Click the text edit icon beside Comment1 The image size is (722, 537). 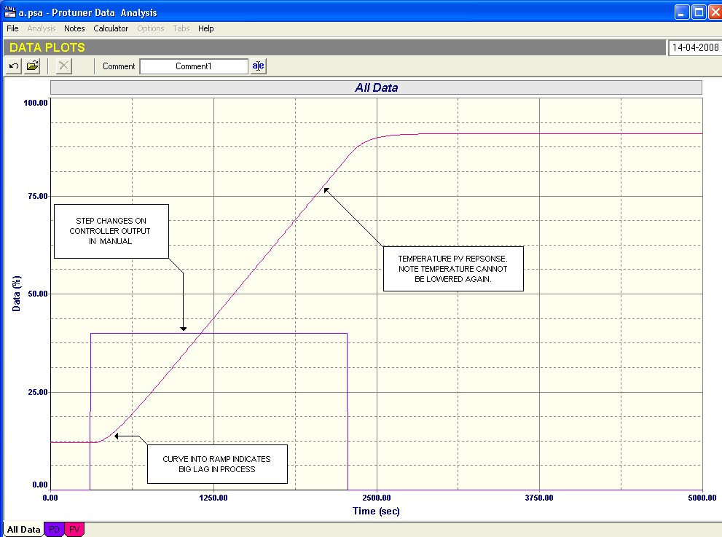259,66
